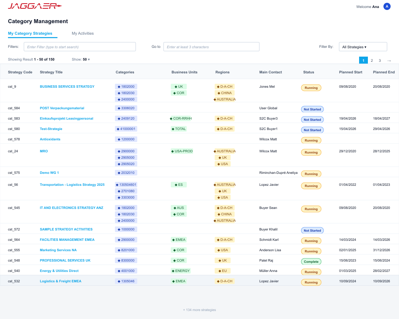
Task: Click the TOTAL business unit tag
Action: [x=179, y=129]
